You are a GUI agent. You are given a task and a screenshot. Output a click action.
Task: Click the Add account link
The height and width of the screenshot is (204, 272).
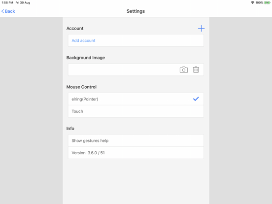click(x=83, y=40)
